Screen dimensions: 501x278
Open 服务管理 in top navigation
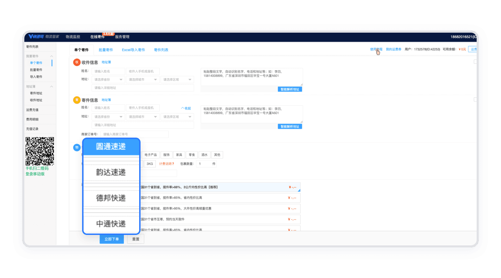122,37
